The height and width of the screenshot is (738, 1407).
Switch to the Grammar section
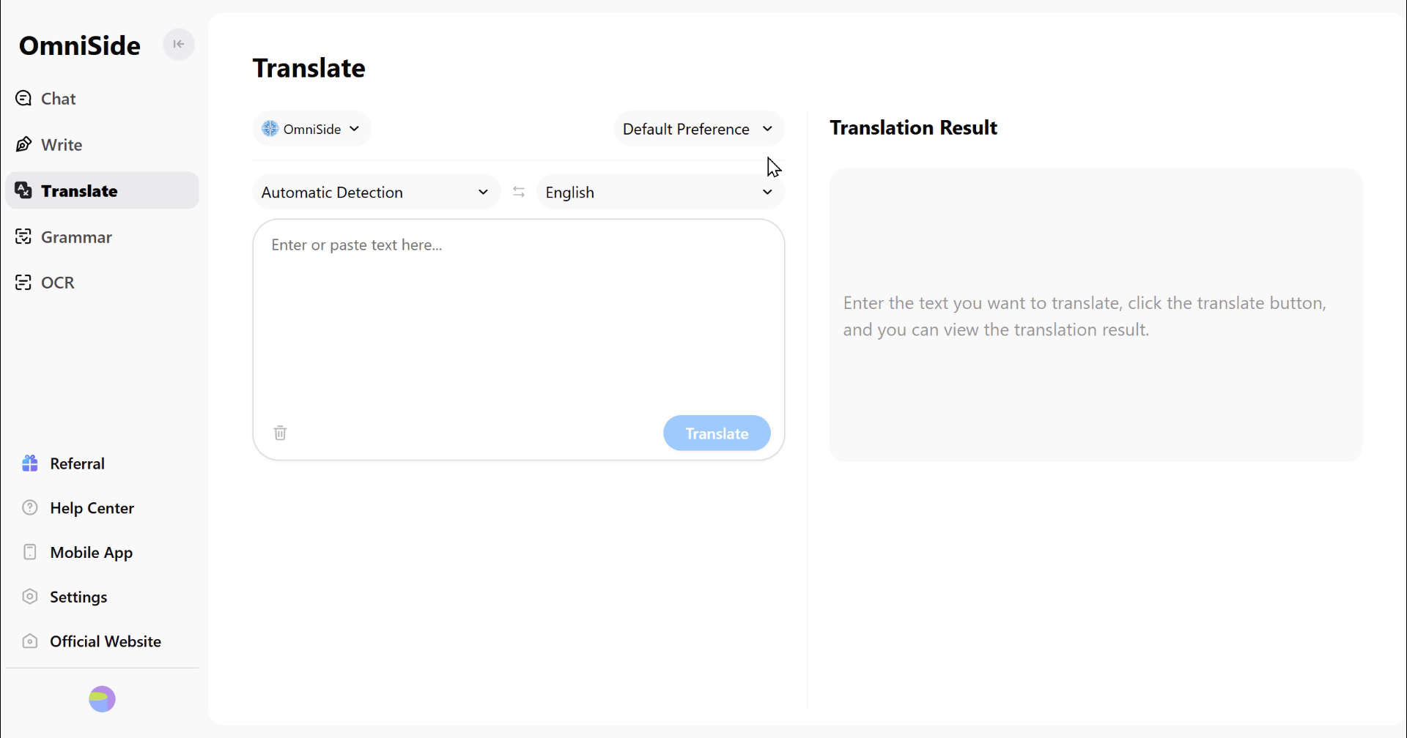[76, 237]
